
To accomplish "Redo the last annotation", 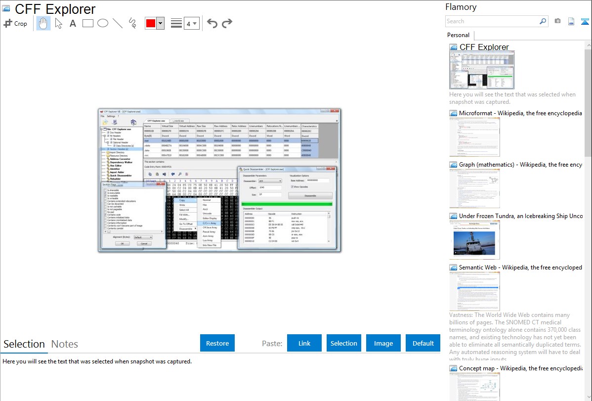I will (227, 23).
